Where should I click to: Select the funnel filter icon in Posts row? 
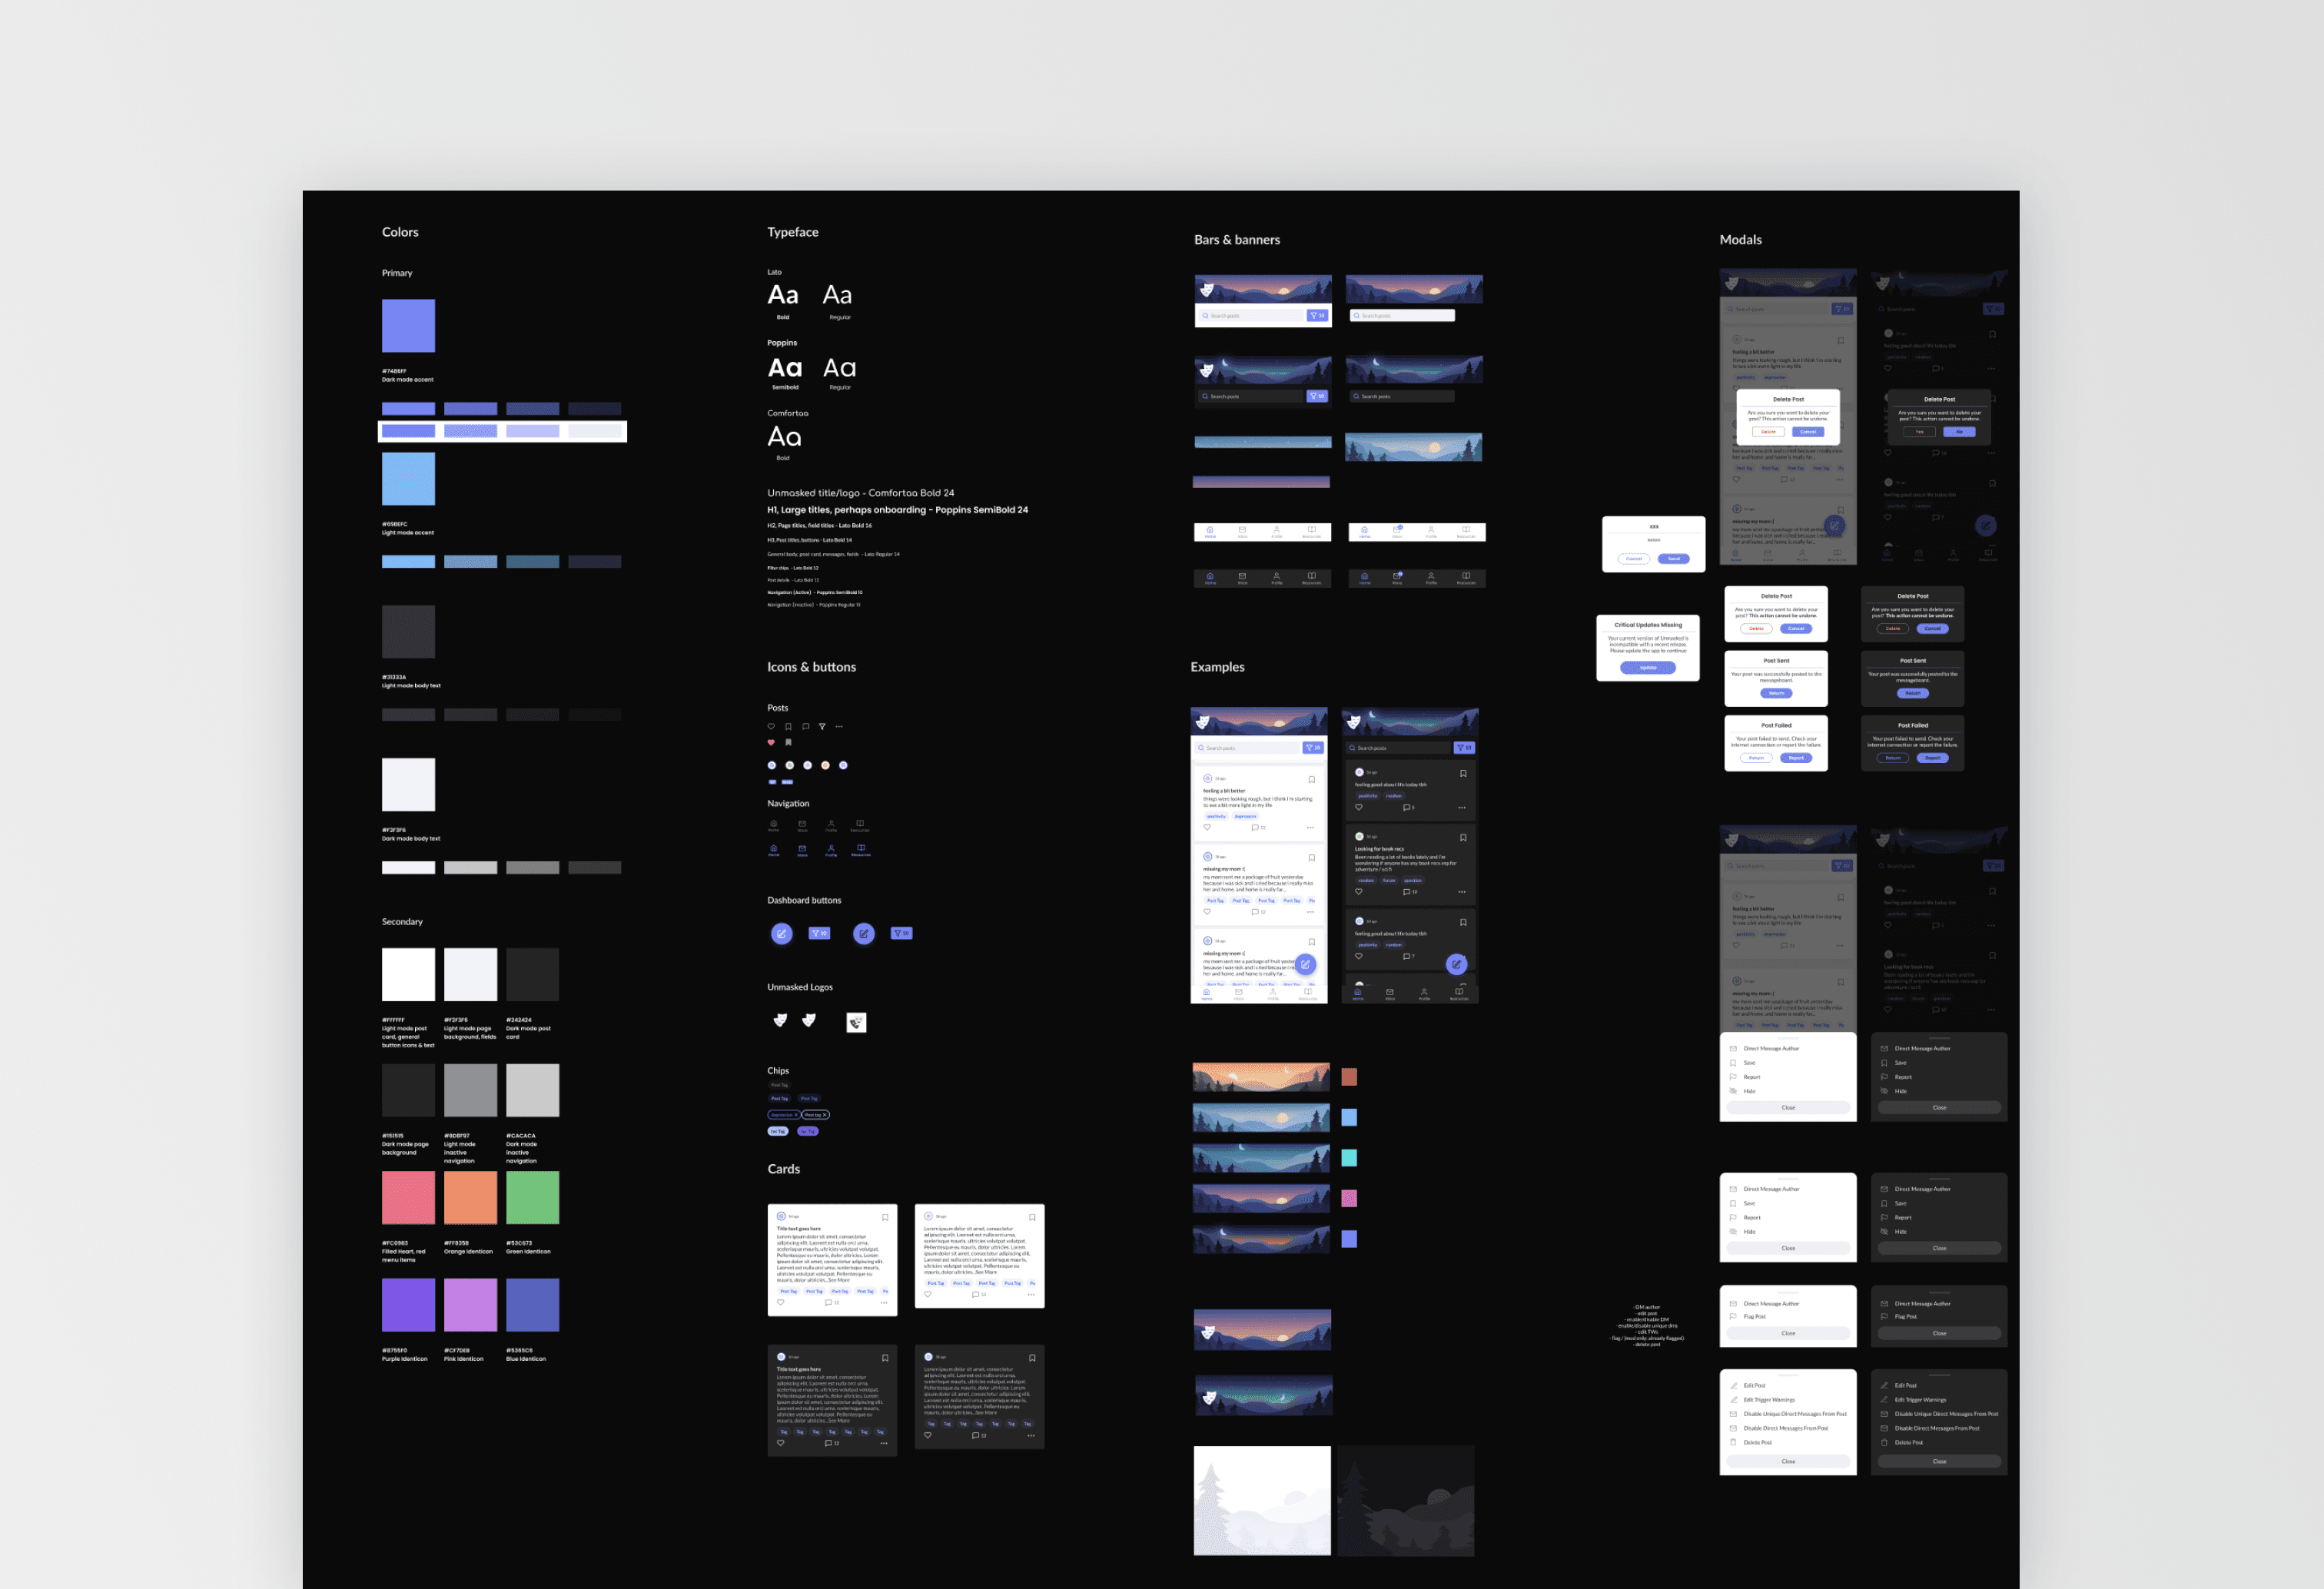pos(822,726)
